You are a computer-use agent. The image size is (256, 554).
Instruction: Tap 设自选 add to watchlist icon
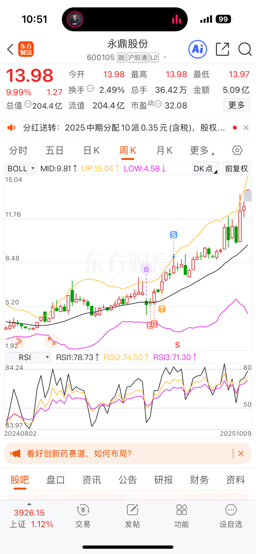pos(231,516)
